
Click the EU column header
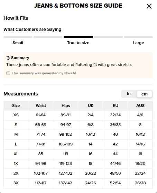pos(116,106)
